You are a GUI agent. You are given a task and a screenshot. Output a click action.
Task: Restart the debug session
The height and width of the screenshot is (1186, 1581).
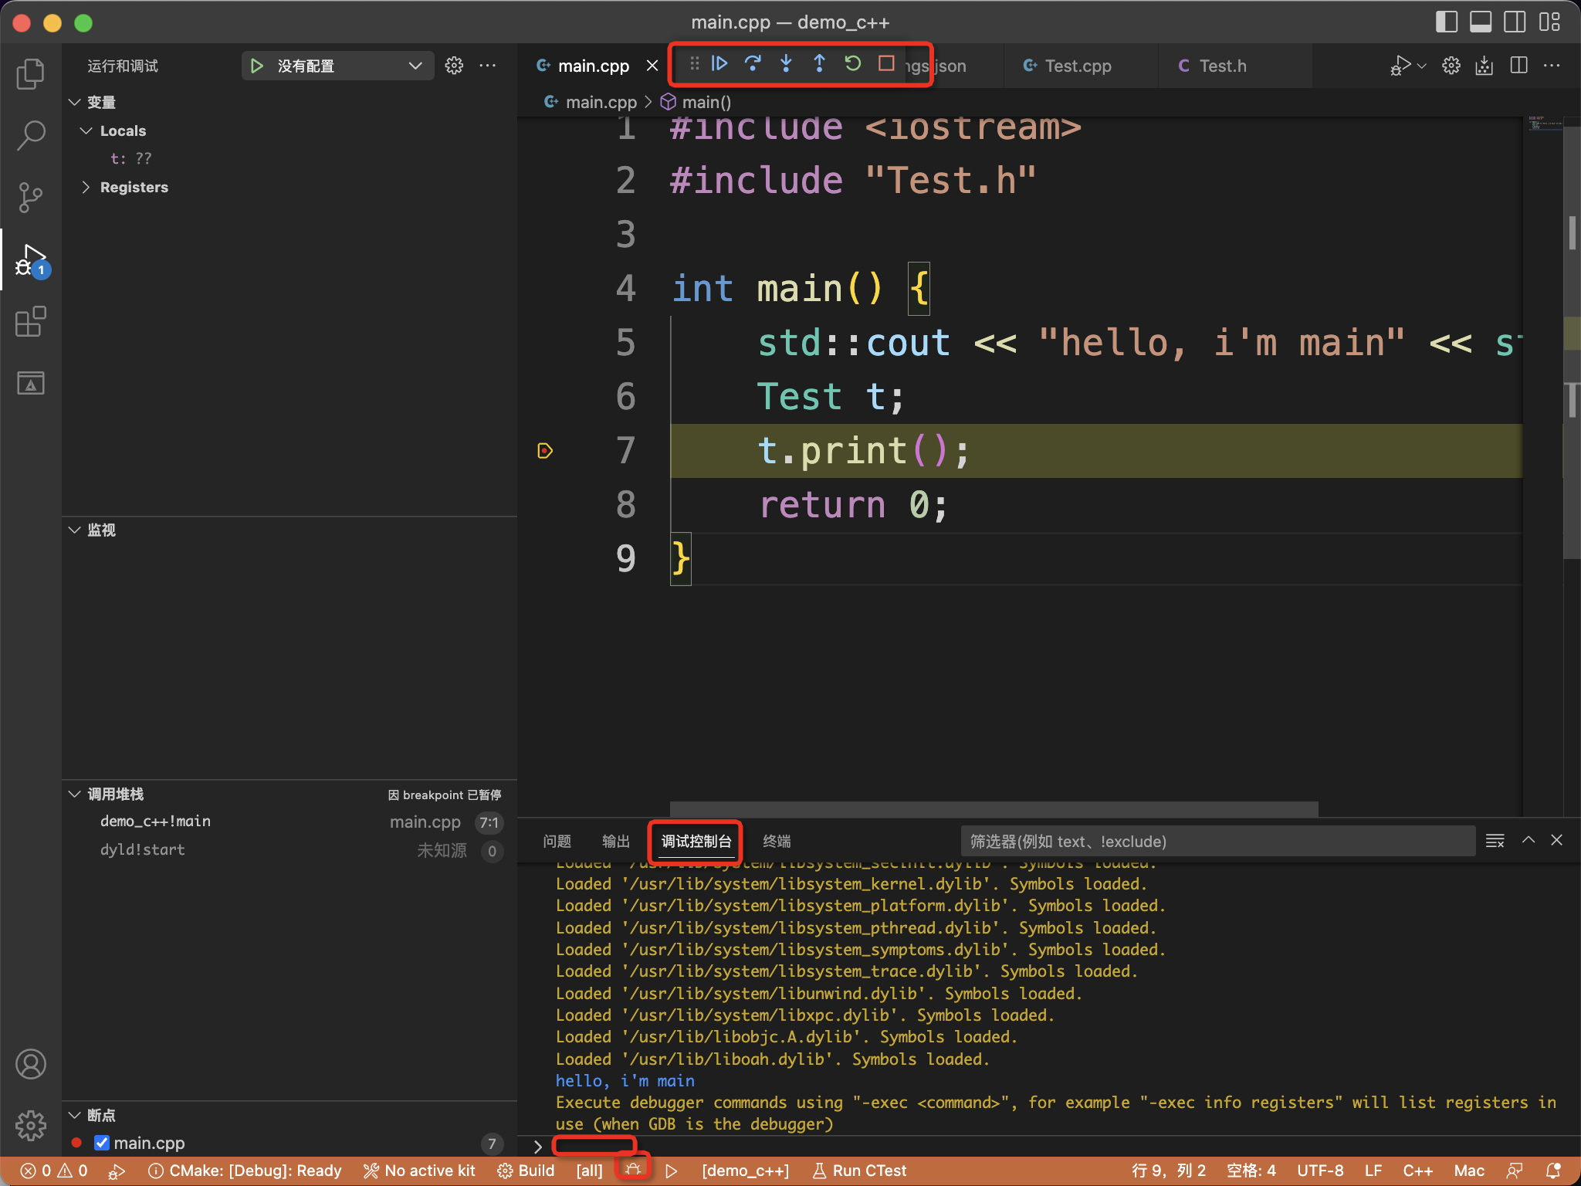point(852,63)
